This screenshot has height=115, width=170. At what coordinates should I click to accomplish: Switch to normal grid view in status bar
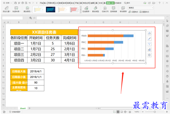[118, 112]
